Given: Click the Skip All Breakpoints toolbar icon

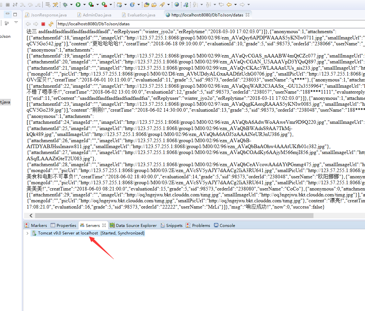Looking at the screenshot, I should (55, 5).
